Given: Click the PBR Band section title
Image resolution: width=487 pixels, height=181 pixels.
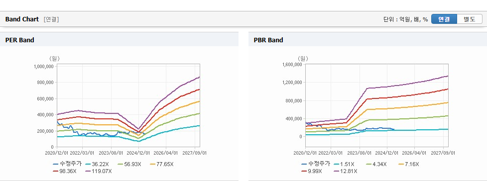Looking at the screenshot, I should pos(268,40).
